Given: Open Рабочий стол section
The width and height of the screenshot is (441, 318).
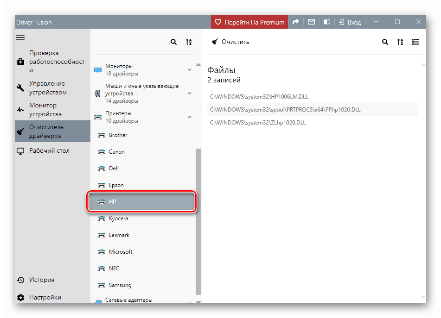Looking at the screenshot, I should tap(52, 151).
